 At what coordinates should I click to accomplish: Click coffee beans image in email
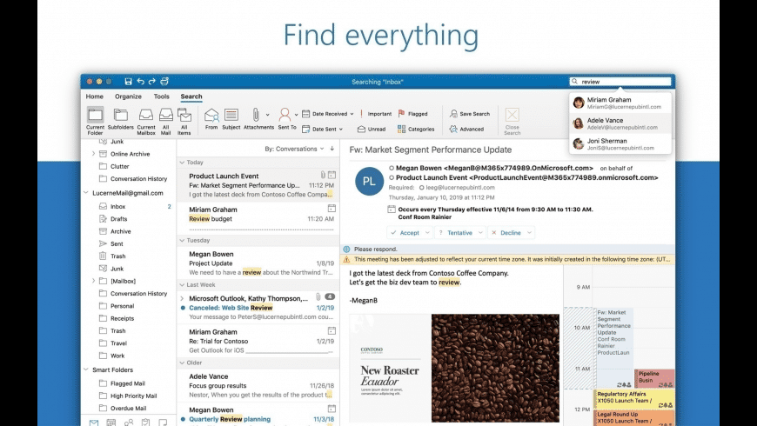click(x=495, y=368)
